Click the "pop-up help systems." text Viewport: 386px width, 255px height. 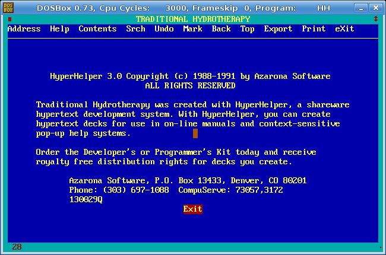[x=83, y=133]
